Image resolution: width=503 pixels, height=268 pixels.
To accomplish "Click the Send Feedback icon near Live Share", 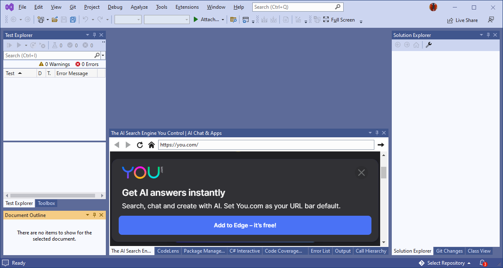I will click(491, 19).
